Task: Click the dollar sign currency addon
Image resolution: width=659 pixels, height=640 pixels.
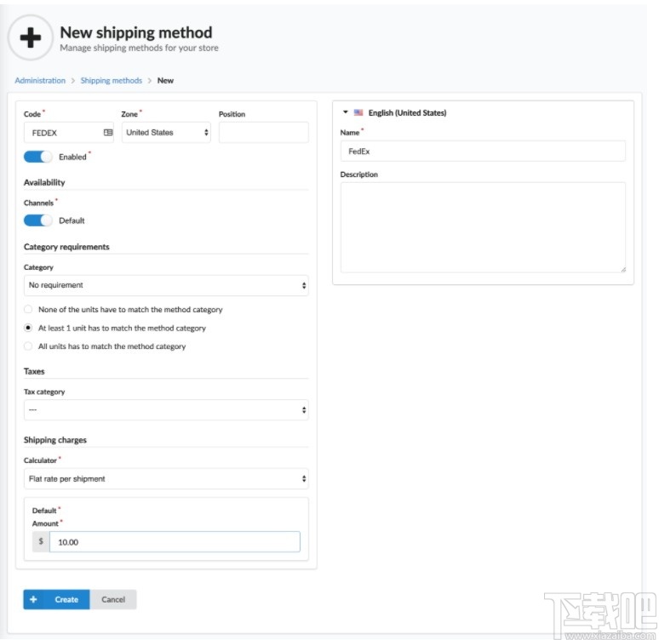Action: 41,541
